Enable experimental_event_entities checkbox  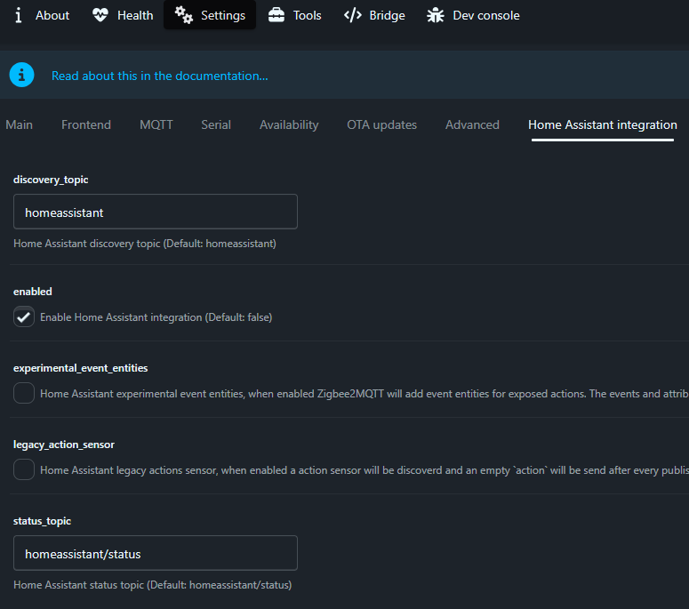click(24, 394)
